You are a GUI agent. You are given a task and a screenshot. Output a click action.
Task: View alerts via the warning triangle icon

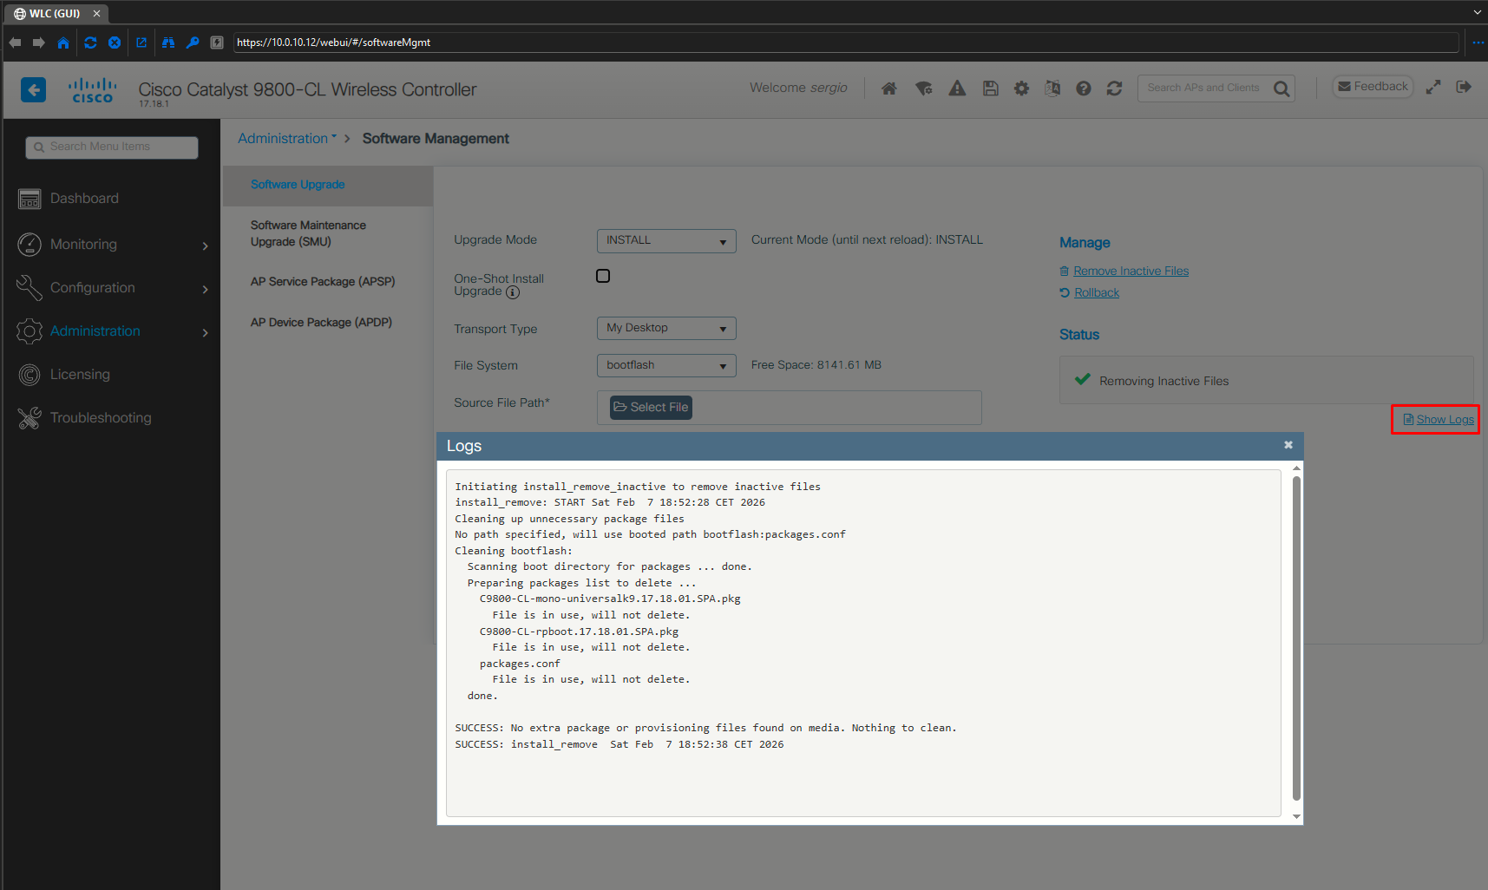(957, 88)
